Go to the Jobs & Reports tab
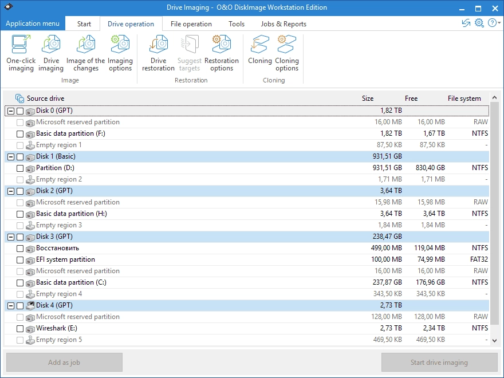This screenshot has width=504, height=378. point(283,24)
